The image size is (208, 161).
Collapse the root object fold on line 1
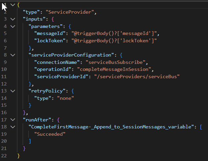(x=13, y=5)
